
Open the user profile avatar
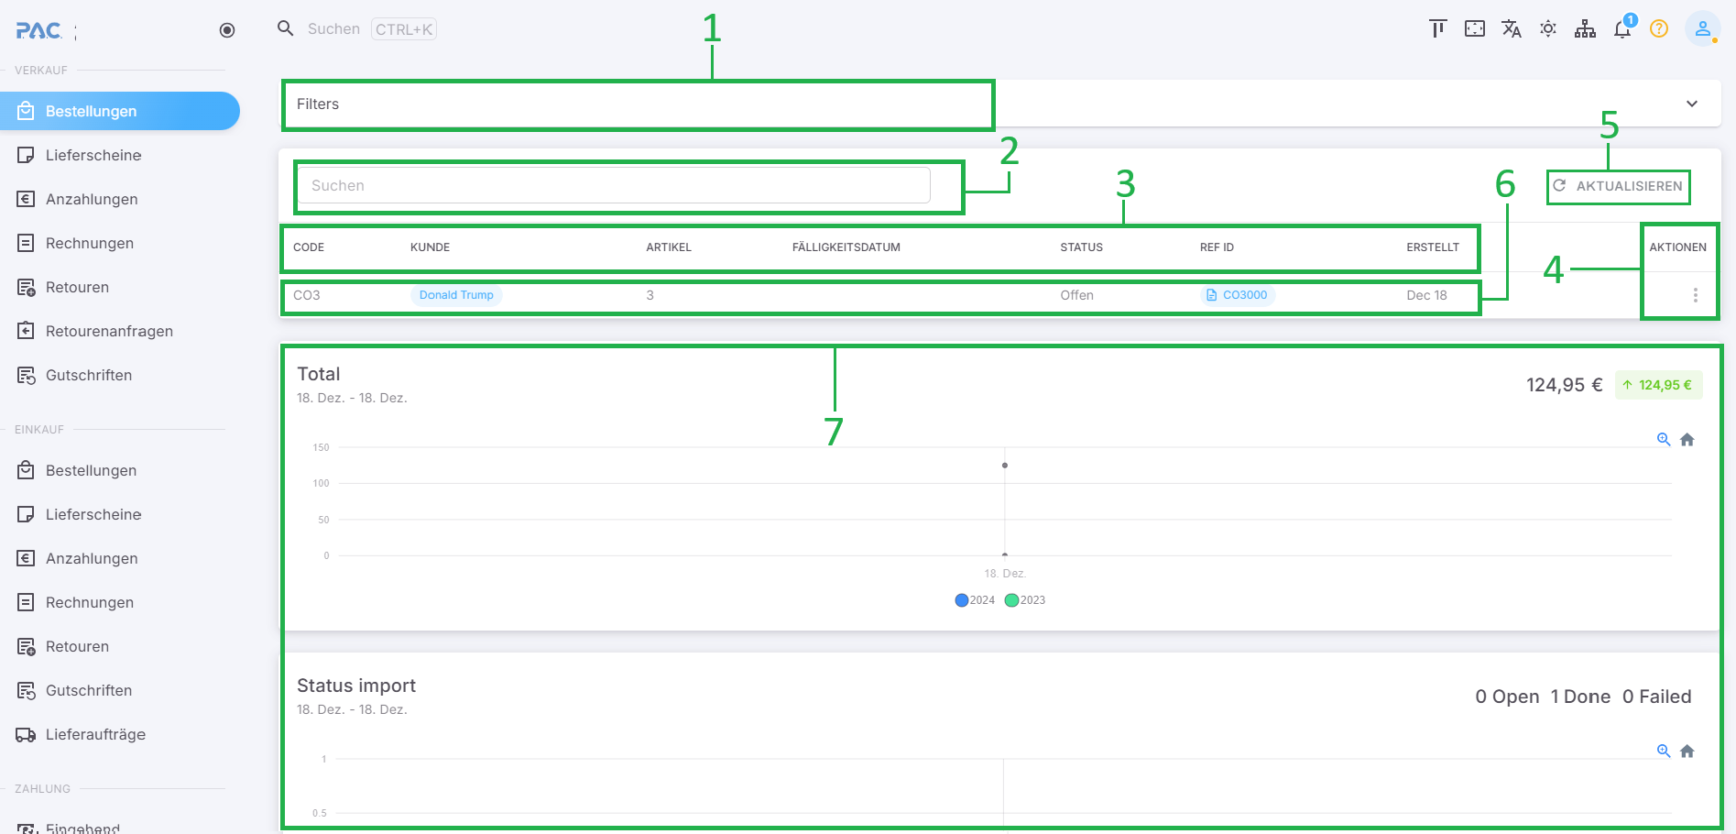point(1702,29)
